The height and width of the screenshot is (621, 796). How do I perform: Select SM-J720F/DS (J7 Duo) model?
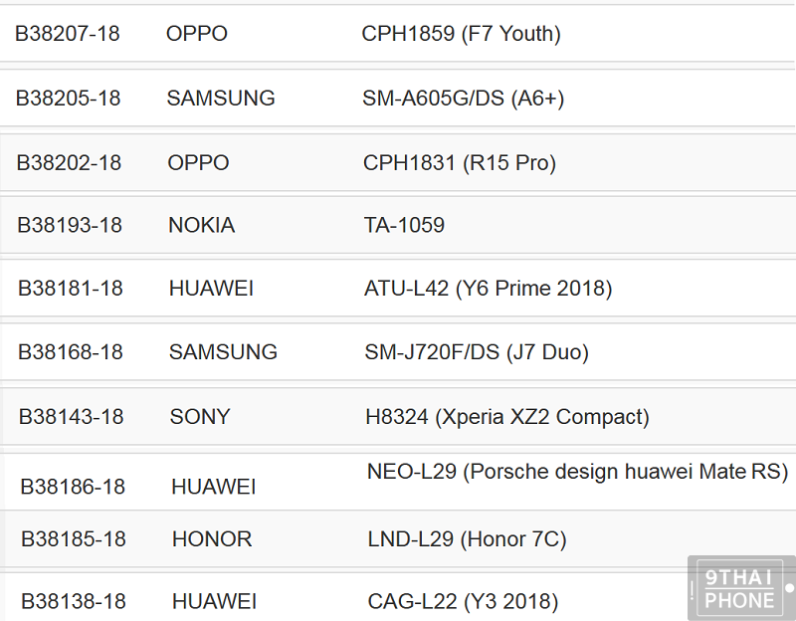(x=477, y=352)
